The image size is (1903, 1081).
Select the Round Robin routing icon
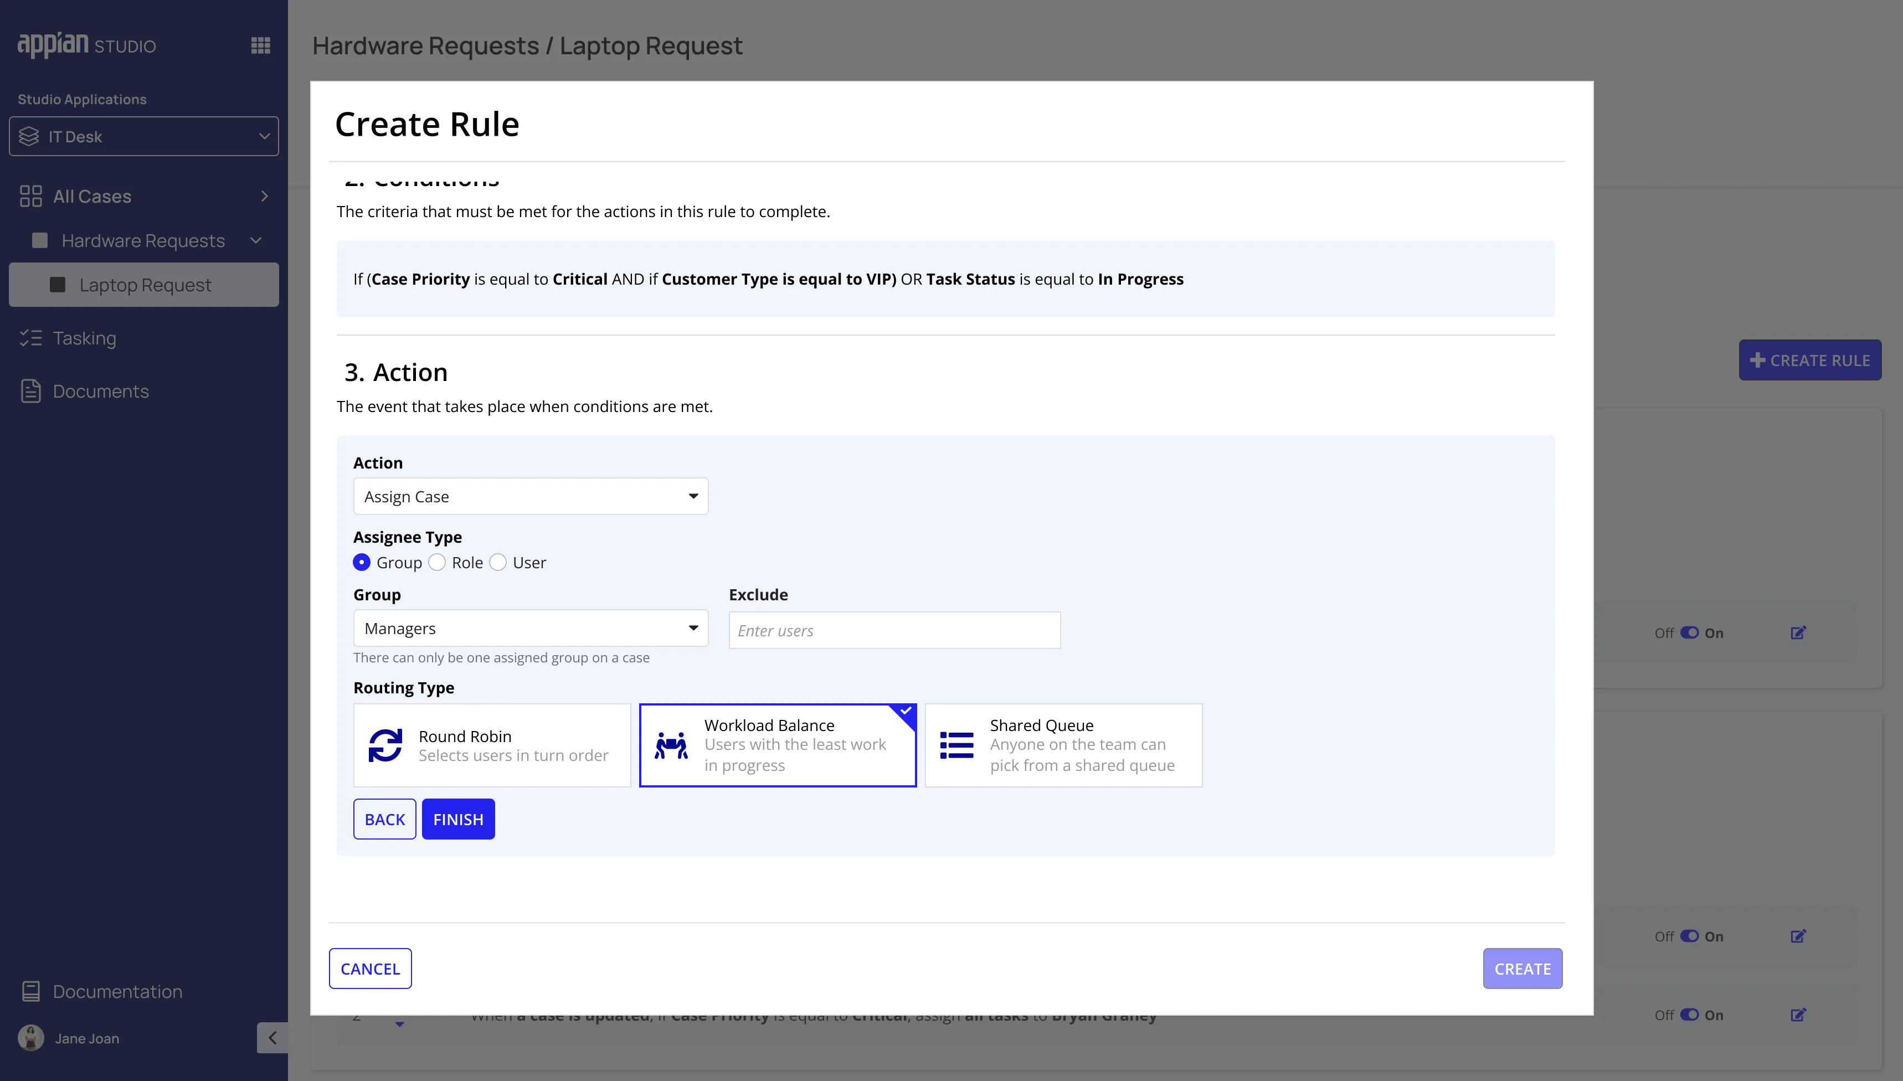[385, 745]
